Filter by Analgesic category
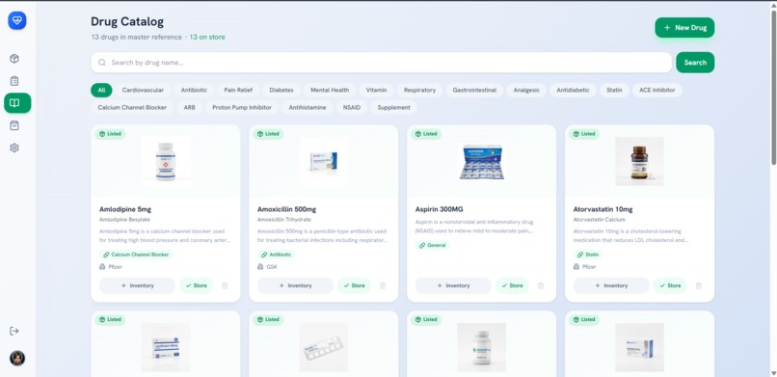Image resolution: width=777 pixels, height=377 pixels. pyautogui.click(x=526, y=91)
